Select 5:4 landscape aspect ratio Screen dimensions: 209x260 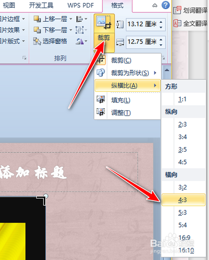[x=184, y=225]
